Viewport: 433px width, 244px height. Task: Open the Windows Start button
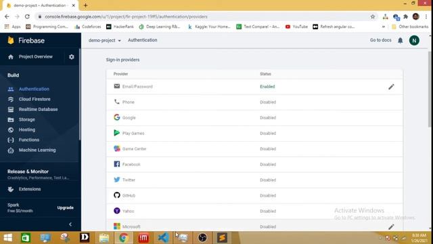click(x=7, y=237)
